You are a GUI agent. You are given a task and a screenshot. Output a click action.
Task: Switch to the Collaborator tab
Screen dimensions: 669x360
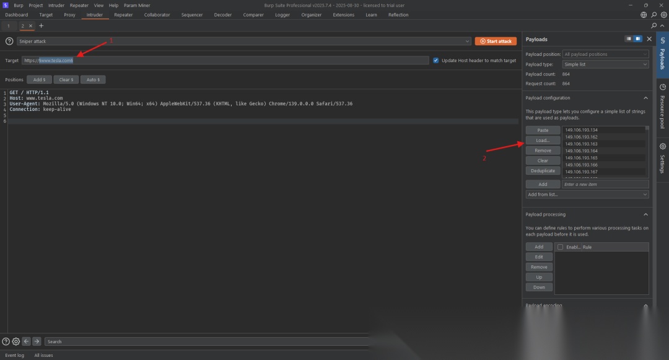click(x=157, y=15)
